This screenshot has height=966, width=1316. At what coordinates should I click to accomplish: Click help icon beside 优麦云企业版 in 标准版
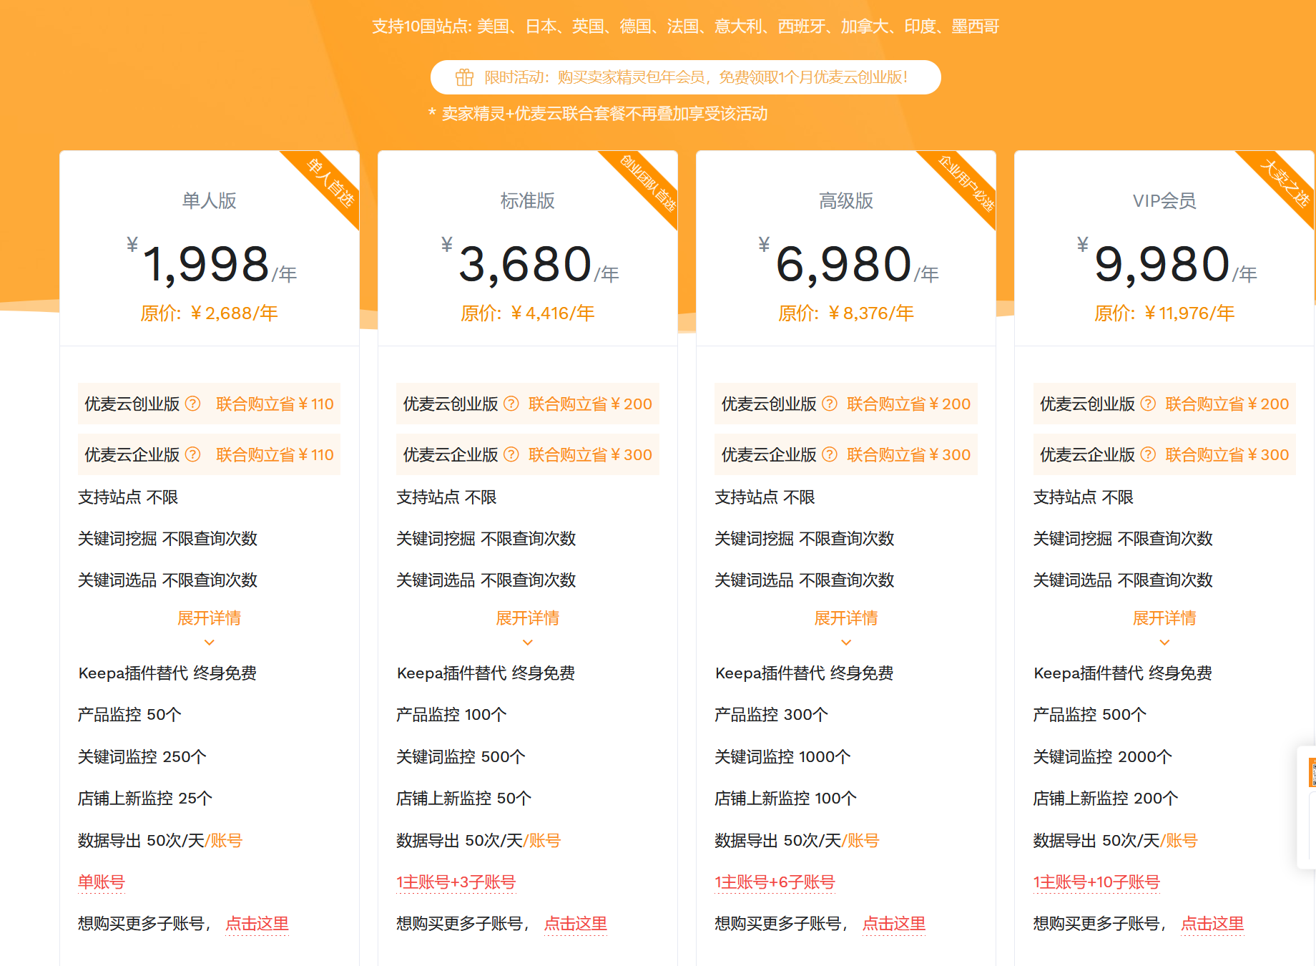point(511,454)
